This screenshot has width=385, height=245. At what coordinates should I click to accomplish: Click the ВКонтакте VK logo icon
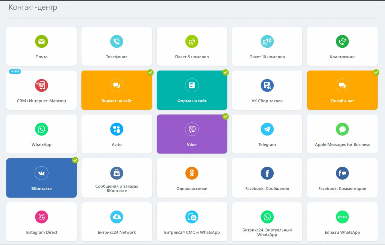(x=41, y=173)
